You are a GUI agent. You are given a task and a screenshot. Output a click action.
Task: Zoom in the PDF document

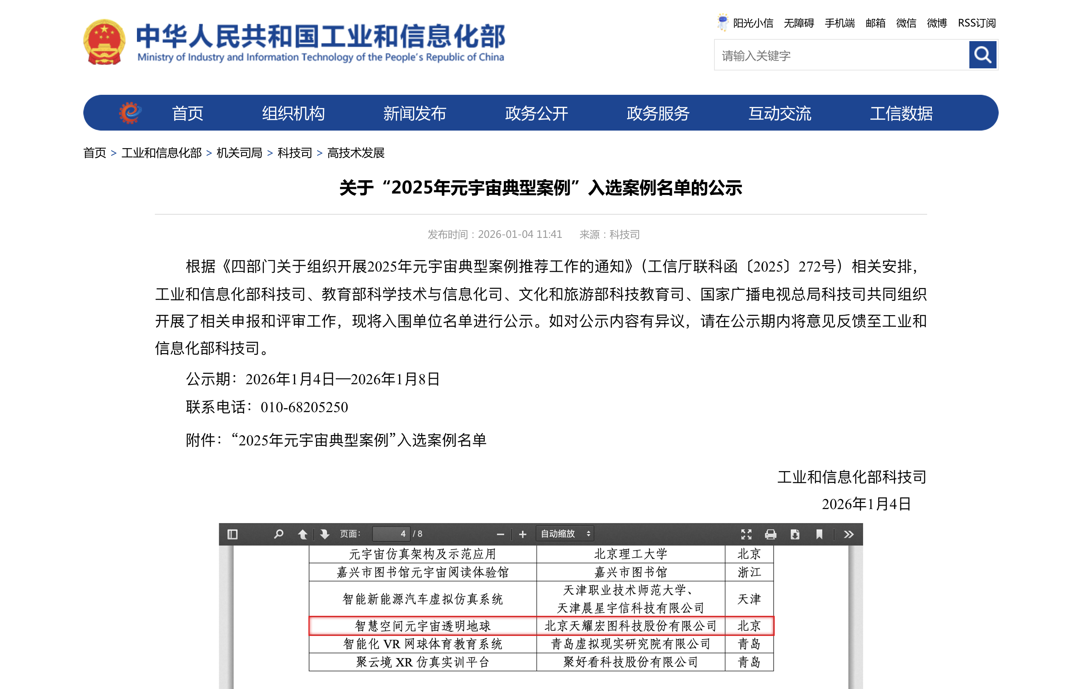(522, 534)
